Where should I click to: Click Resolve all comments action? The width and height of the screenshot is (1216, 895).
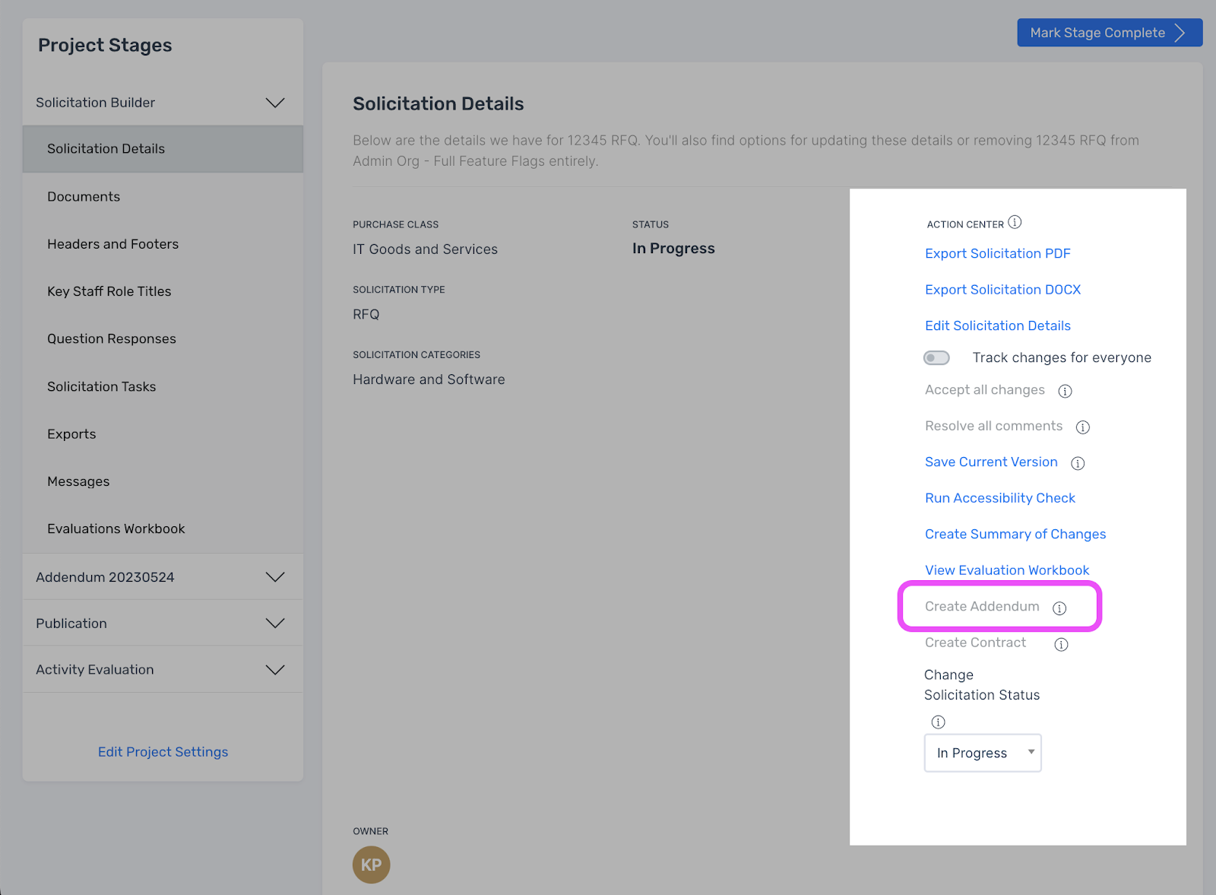click(993, 426)
